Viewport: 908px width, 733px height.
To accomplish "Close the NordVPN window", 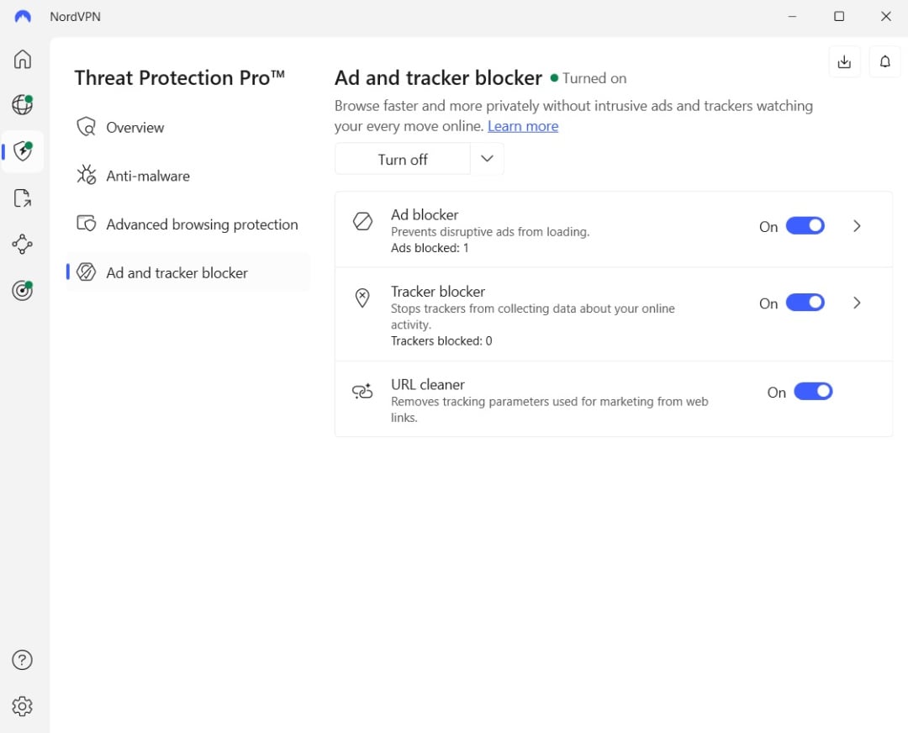I will point(885,16).
